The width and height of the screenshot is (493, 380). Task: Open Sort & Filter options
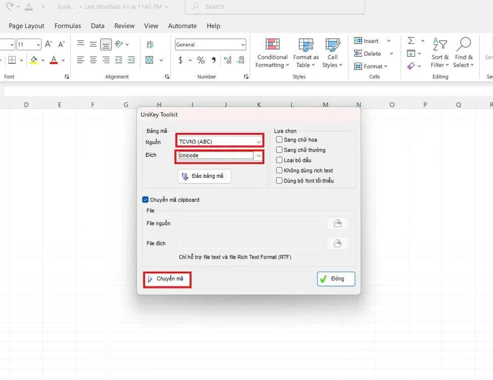coord(440,53)
